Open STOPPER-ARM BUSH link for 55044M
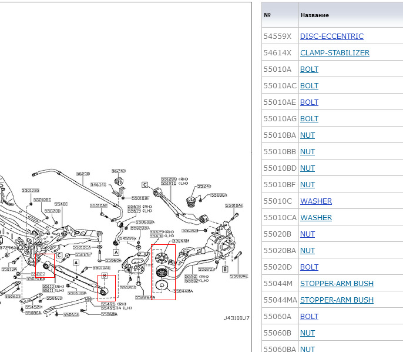The width and height of the screenshot is (403, 352). [x=337, y=284]
